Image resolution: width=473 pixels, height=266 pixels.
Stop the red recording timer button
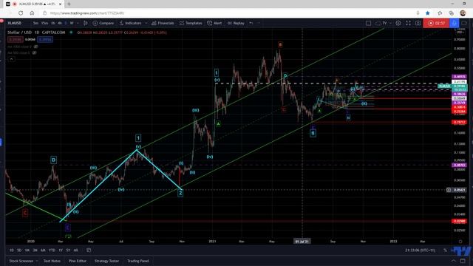(436, 23)
